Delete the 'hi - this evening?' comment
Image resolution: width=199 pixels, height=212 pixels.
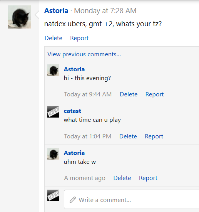point(129,94)
